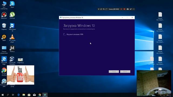This screenshot has height=97, width=173.
Task: Open the Mail app from taskbar
Action: 34,95
